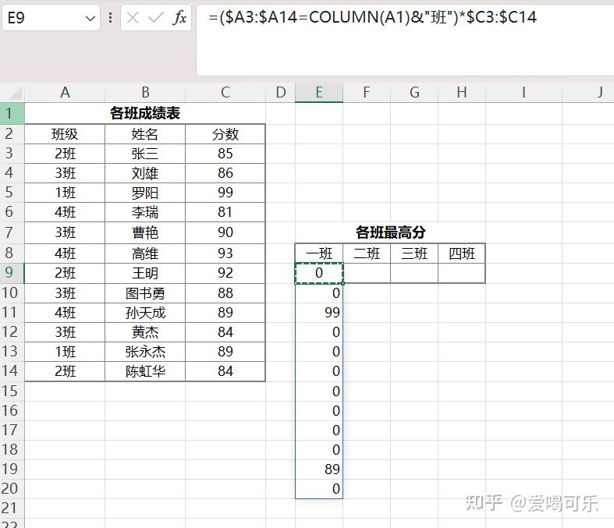The height and width of the screenshot is (528, 614).
Task: Select the cell with name 图书勇
Action: [x=145, y=293]
